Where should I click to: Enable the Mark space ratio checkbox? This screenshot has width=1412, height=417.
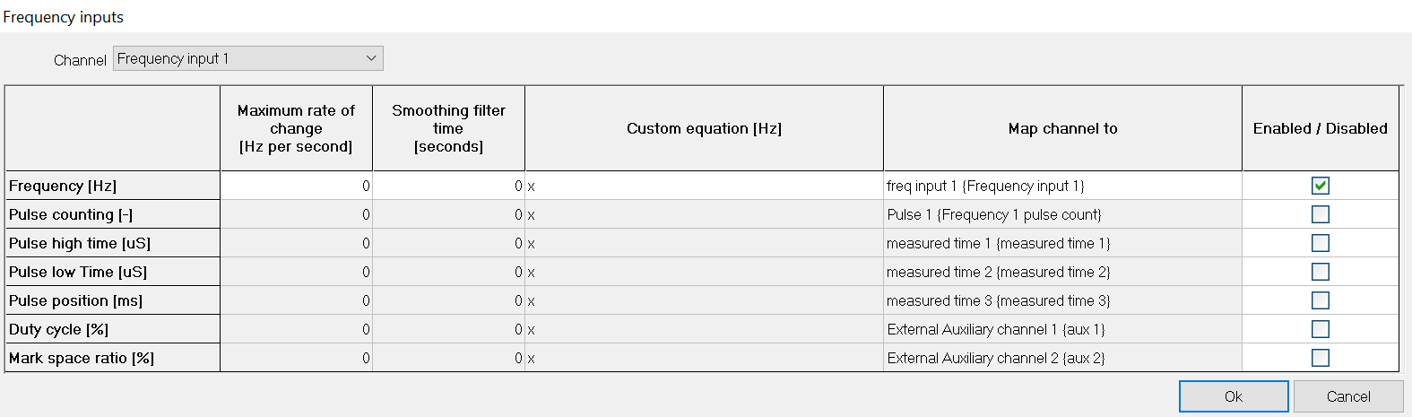pos(1320,358)
